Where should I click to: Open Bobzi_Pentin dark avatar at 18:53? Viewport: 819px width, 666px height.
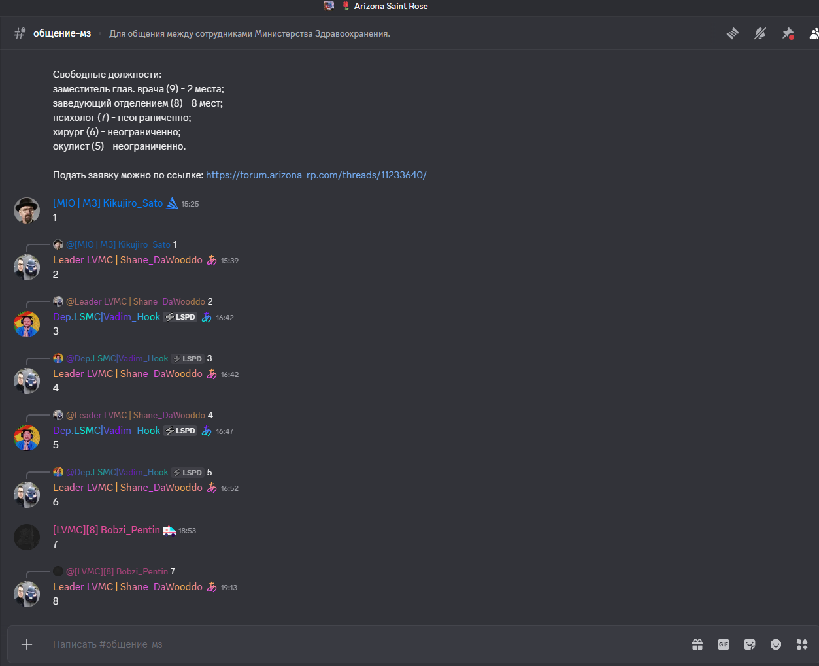(x=27, y=537)
